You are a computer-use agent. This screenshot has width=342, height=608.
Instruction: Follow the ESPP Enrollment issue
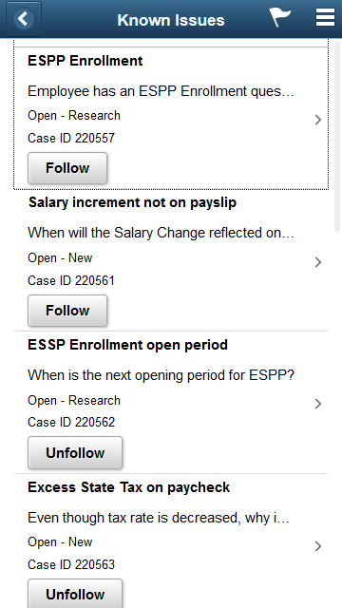(67, 168)
